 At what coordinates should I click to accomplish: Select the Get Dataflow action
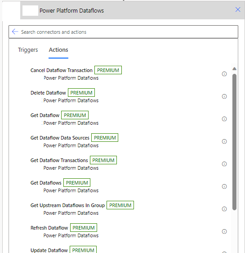[x=45, y=115]
